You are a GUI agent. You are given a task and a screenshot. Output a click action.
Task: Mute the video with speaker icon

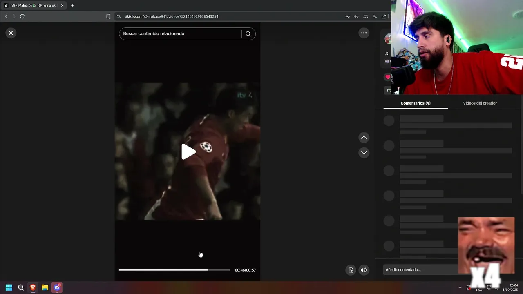[364, 270]
